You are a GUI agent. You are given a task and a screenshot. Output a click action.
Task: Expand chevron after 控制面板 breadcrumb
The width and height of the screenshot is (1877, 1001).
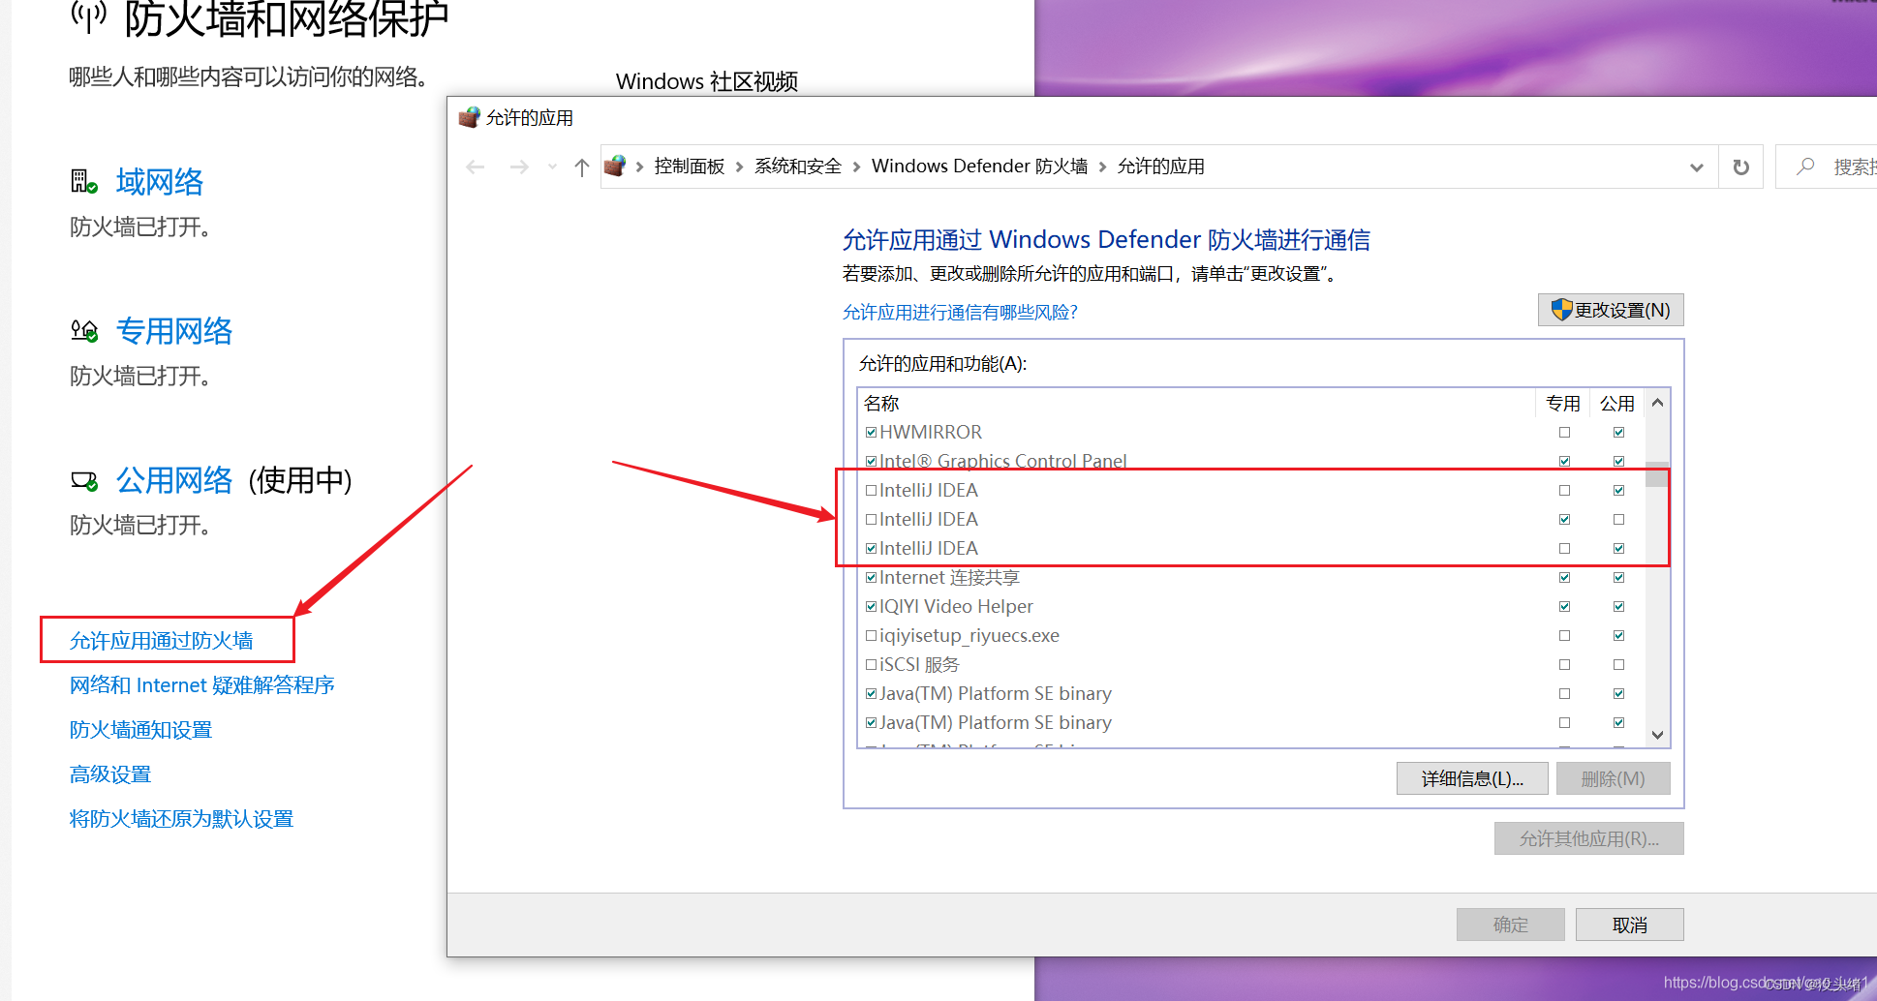point(740,167)
